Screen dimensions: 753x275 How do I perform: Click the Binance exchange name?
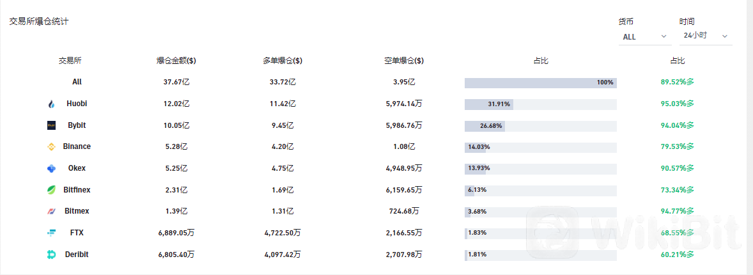click(77, 146)
